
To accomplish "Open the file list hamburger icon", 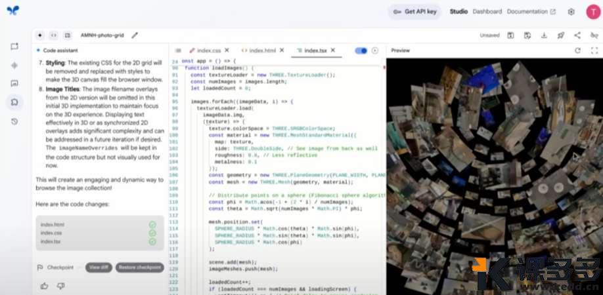I will pos(178,50).
